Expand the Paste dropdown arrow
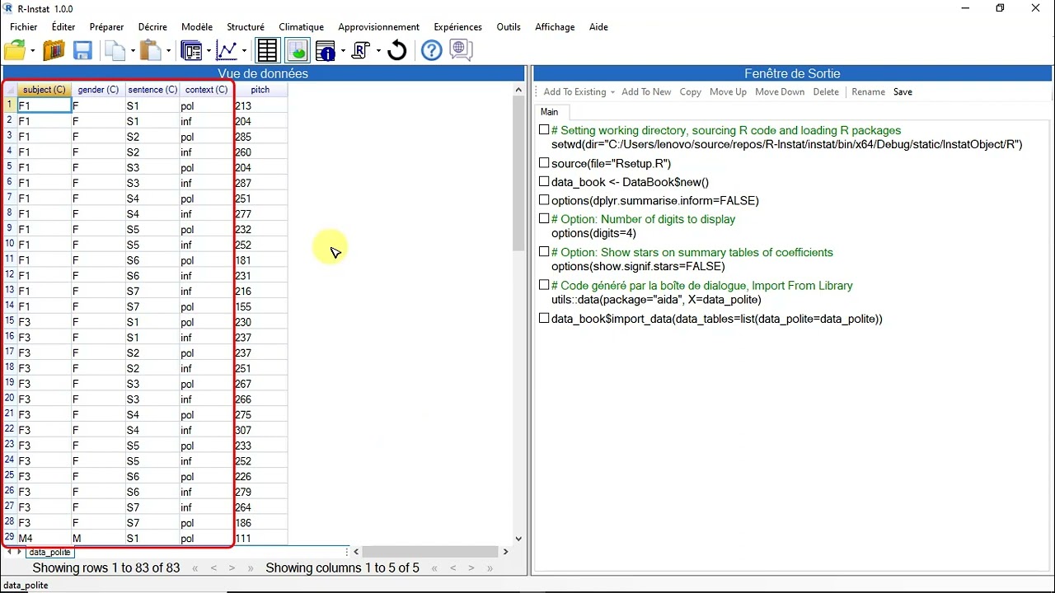The image size is (1055, 593). pyautogui.click(x=168, y=51)
